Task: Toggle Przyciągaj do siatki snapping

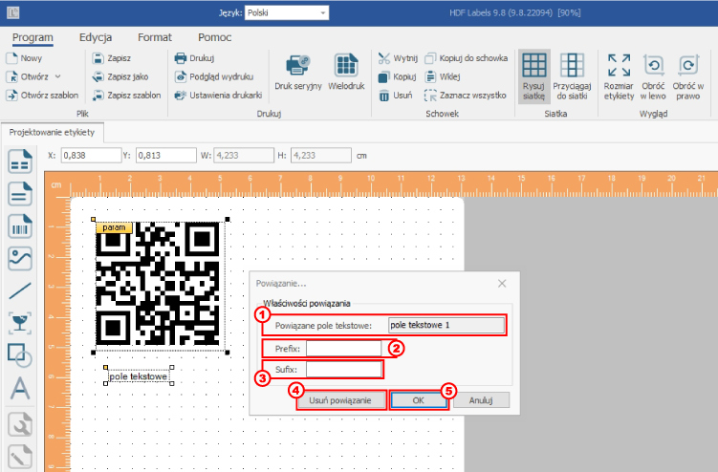Action: (x=572, y=76)
